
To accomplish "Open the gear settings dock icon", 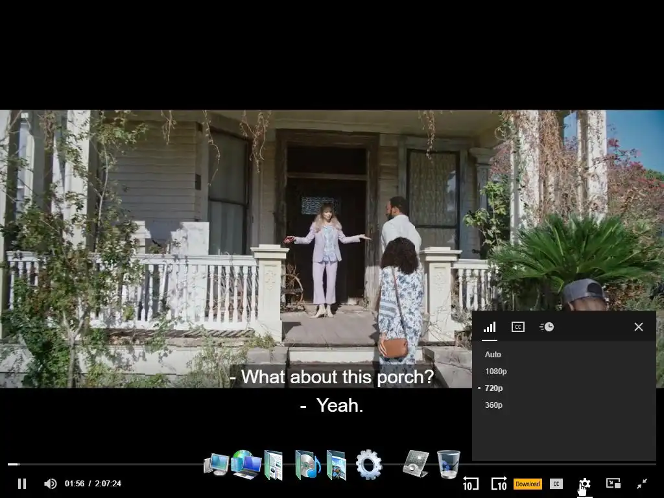I will pos(369,464).
